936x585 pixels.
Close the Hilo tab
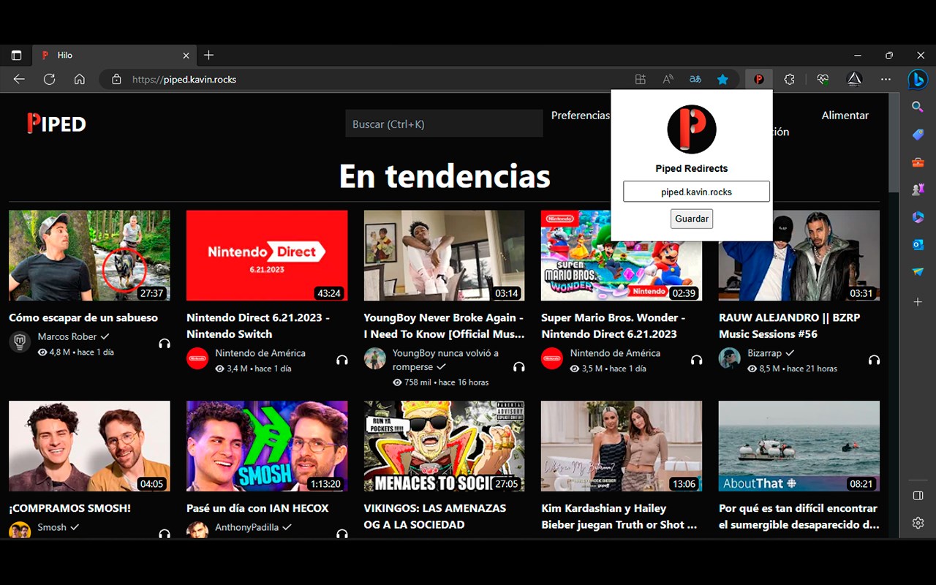click(x=186, y=55)
